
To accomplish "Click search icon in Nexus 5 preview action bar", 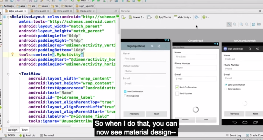I will [152, 46].
